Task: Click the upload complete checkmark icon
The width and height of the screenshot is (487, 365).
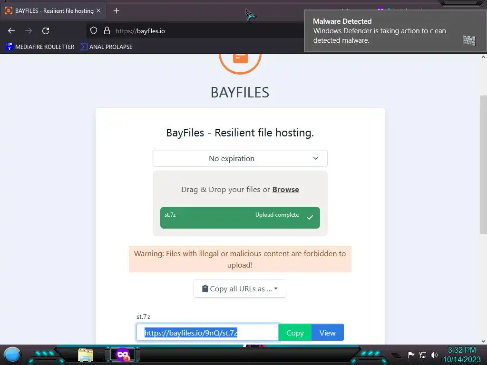Action: 310,217
